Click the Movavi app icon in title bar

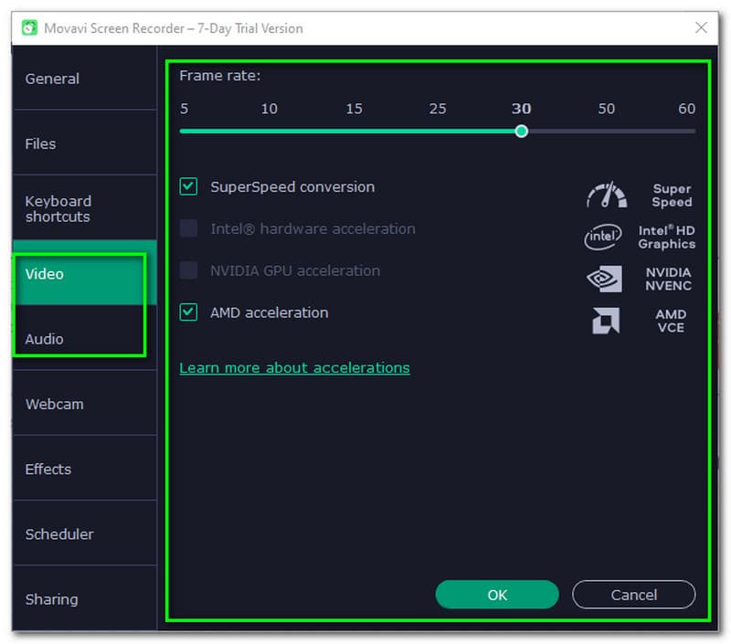click(x=29, y=28)
